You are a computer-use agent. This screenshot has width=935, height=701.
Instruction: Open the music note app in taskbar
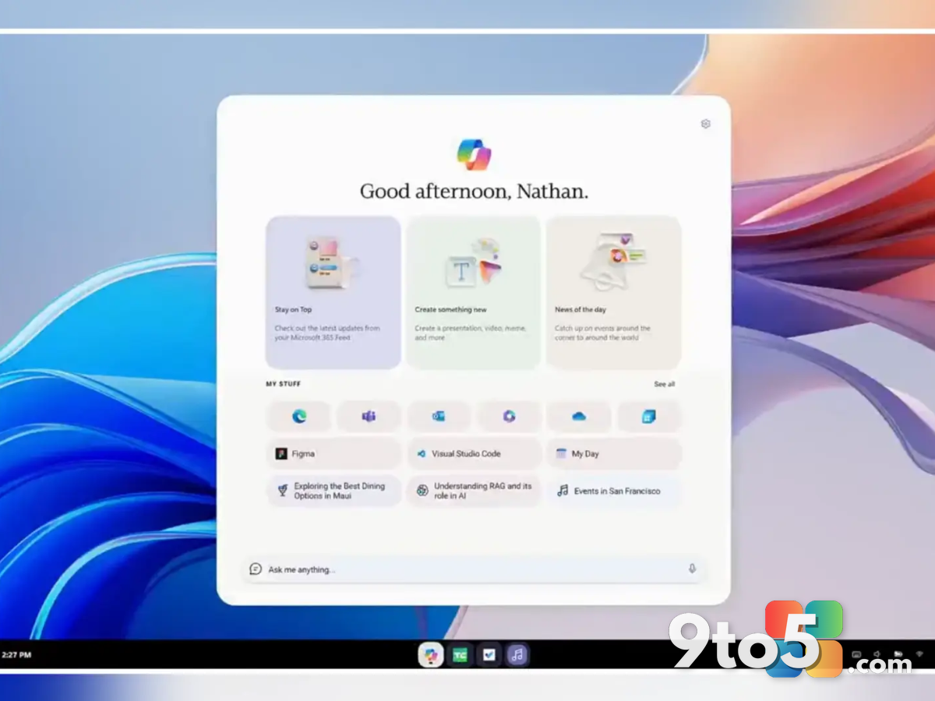(x=517, y=655)
